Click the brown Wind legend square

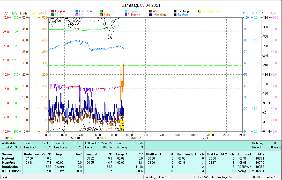[151, 11]
